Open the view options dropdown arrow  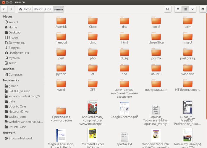coord(193,9)
